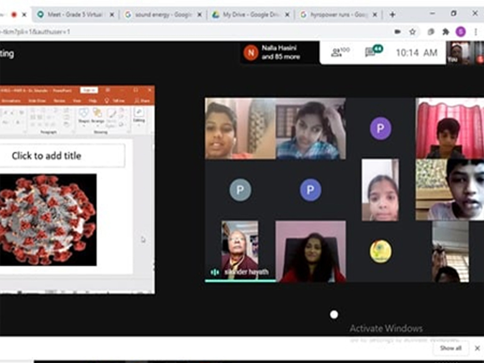484x363 pixels.
Task: Switch to the My Drive tab
Action: click(250, 15)
